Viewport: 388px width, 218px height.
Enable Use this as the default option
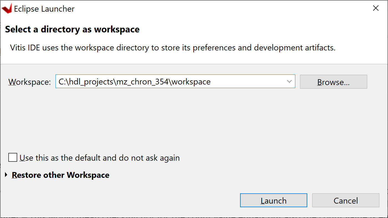pos(12,157)
